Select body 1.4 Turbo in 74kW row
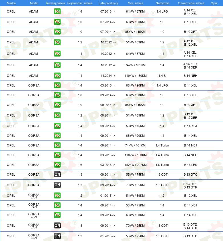Image resolution: width=223 pixels, height=241 pixels. 162,145
